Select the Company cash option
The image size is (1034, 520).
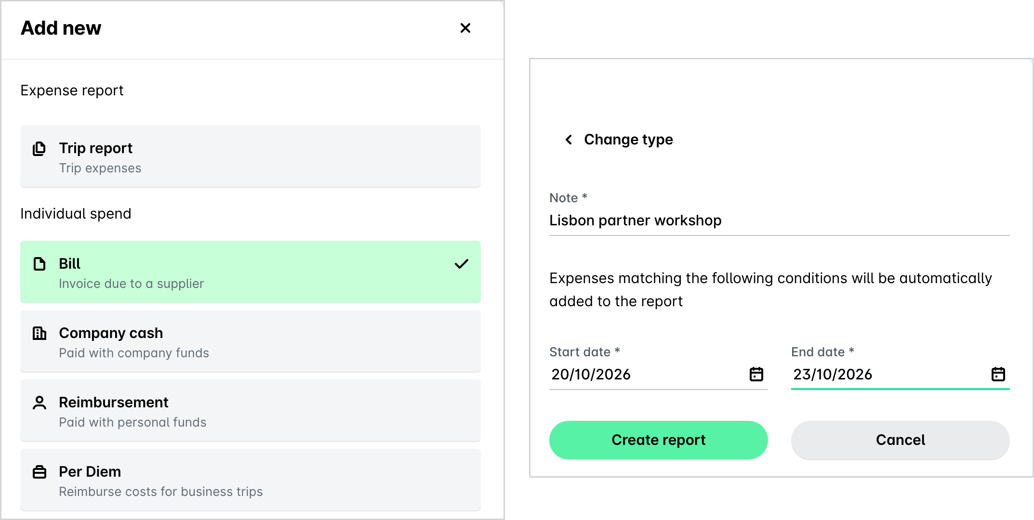pos(251,341)
